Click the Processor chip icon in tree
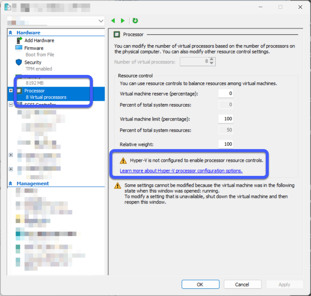311x296 pixels. pyautogui.click(x=19, y=91)
